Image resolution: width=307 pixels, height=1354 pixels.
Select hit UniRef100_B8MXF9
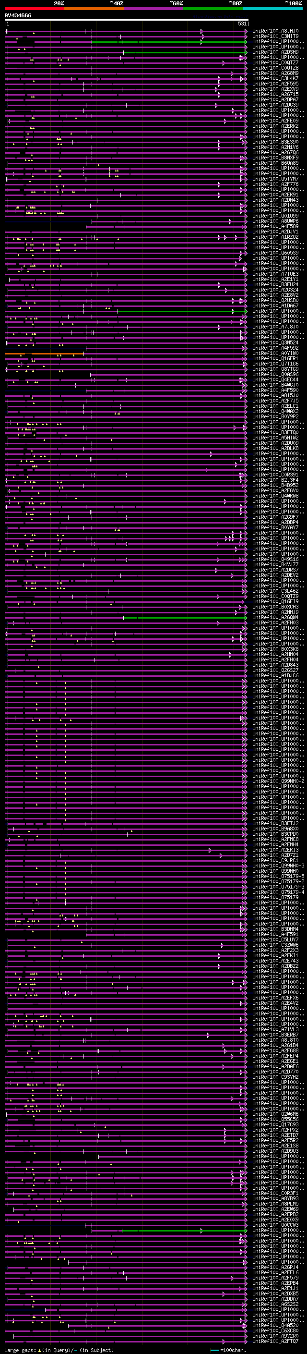275,158
